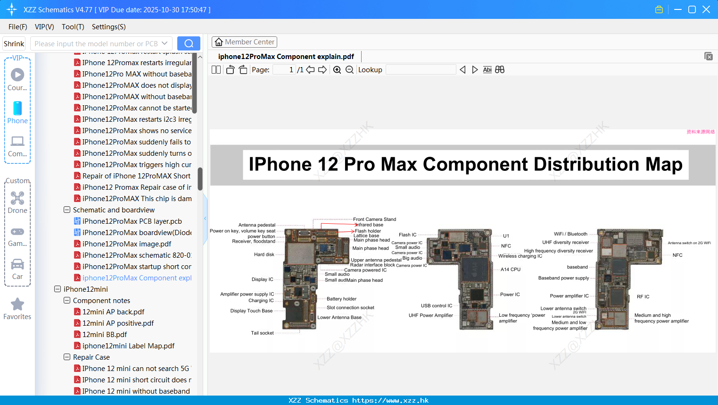This screenshot has height=405, width=718.
Task: Collapse the iPhone12mini tree node
Action: click(58, 289)
